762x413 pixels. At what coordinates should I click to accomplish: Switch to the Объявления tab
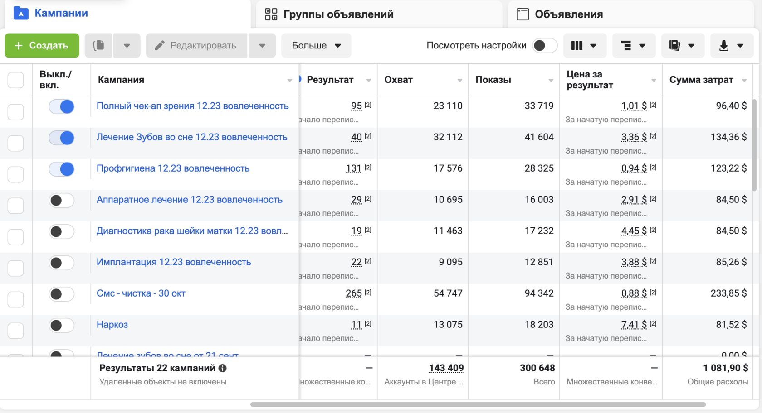pos(568,14)
